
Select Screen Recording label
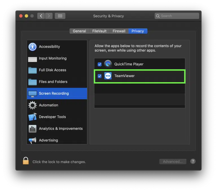[x=54, y=94]
